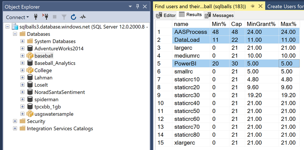Open Object Explorer window position dropdown arrow
304x150 pixels.
click(130, 7)
